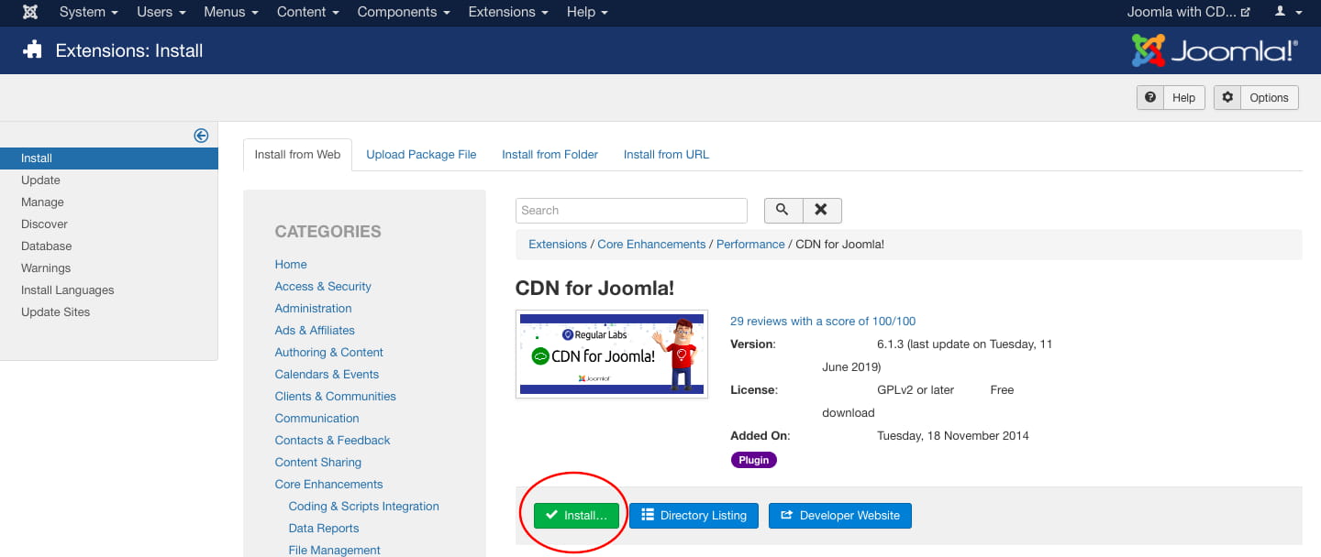
Task: Click the Joomla logo icon in the top menu bar
Action: [x=30, y=12]
